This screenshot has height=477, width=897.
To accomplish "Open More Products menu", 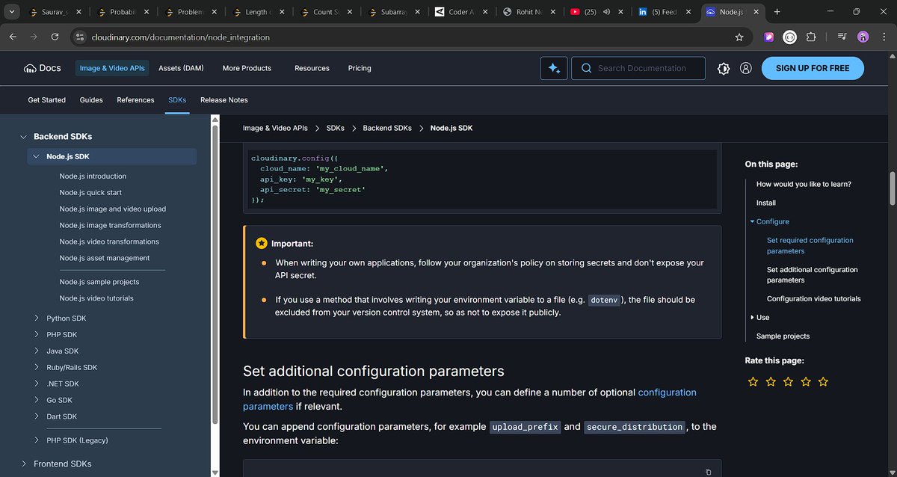I will pos(247,68).
